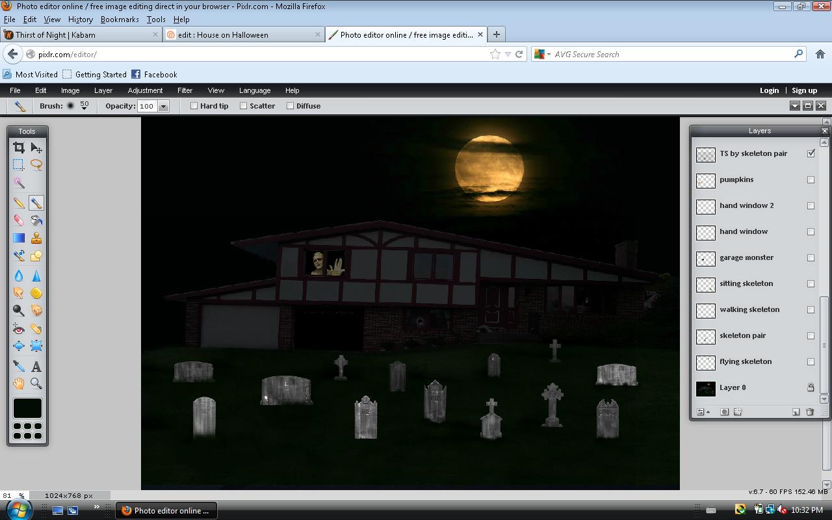Select the Paint Bucket tool
The image size is (832, 520).
(36, 221)
